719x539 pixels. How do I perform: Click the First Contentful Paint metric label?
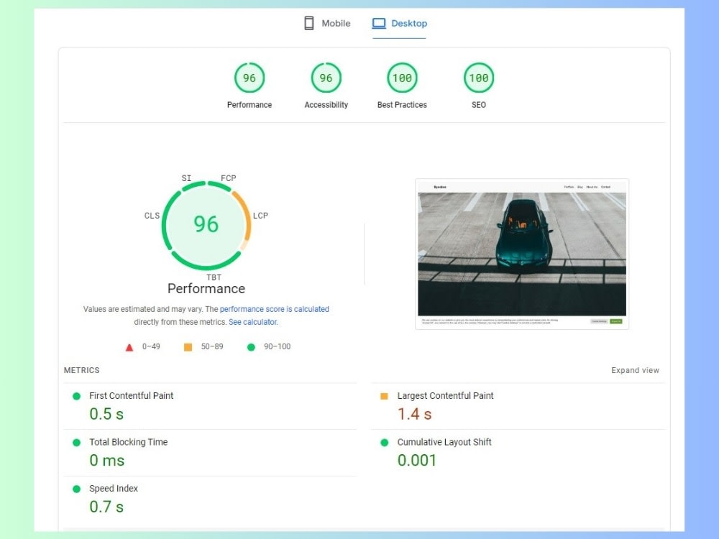(x=131, y=395)
